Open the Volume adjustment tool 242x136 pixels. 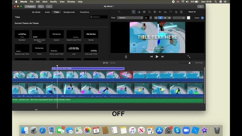160,12
